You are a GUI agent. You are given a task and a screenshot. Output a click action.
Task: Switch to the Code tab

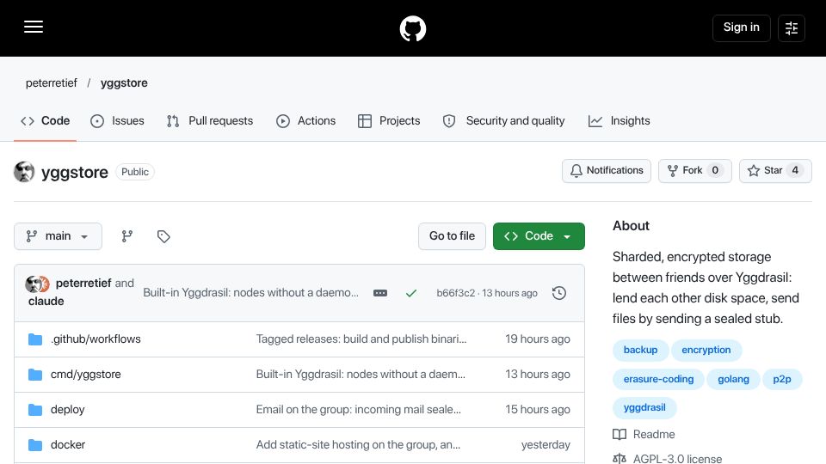pyautogui.click(x=46, y=121)
